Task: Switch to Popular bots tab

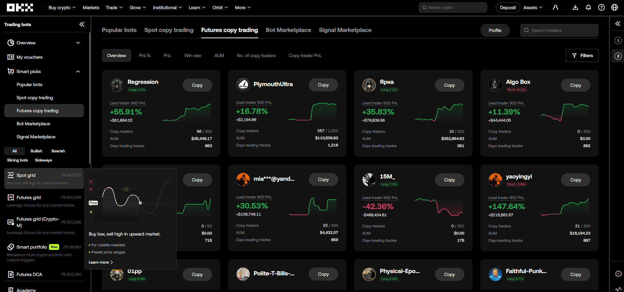Action: coord(119,30)
